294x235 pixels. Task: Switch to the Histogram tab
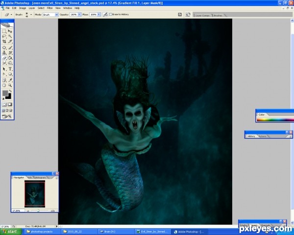[x=41, y=177]
